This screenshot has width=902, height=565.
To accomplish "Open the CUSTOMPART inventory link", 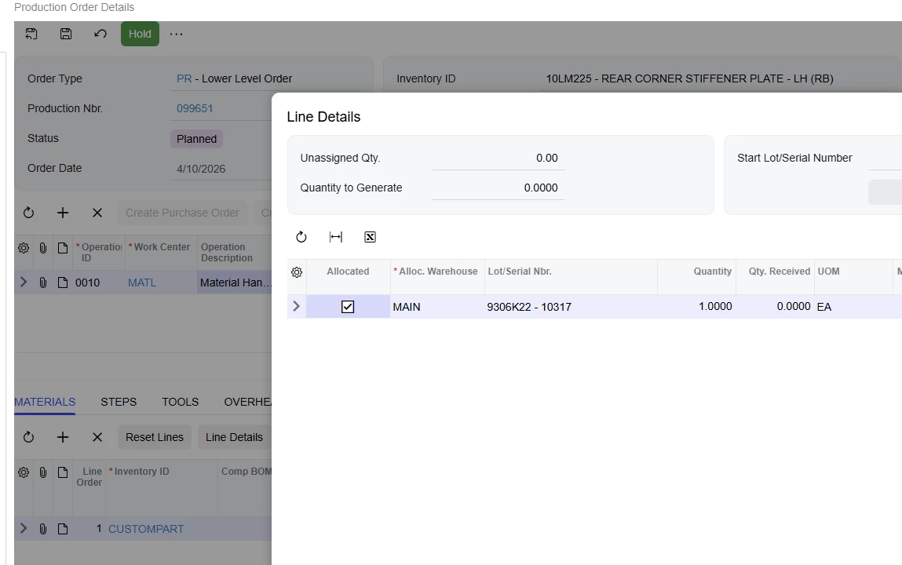I will [x=146, y=529].
